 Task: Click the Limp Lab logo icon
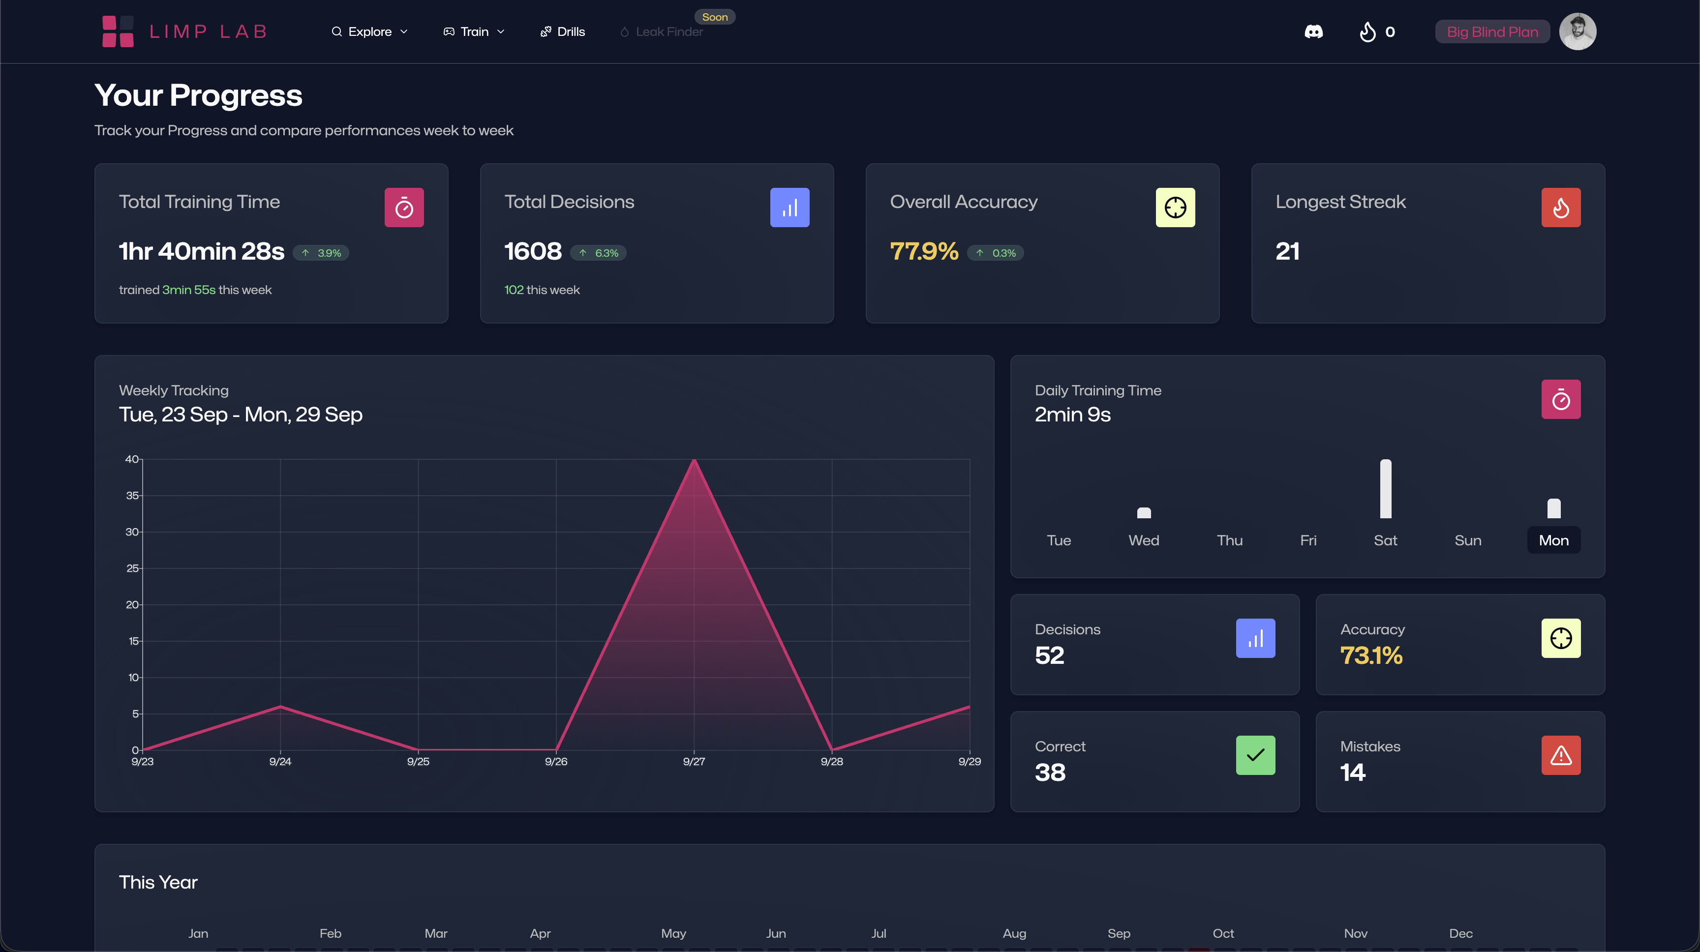coord(118,31)
